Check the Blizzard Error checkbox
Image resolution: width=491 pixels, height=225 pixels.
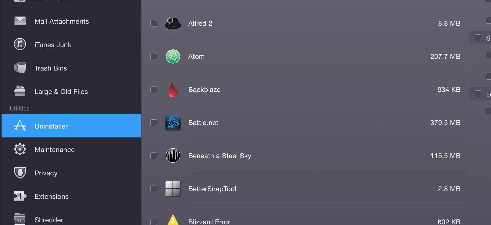tap(154, 222)
